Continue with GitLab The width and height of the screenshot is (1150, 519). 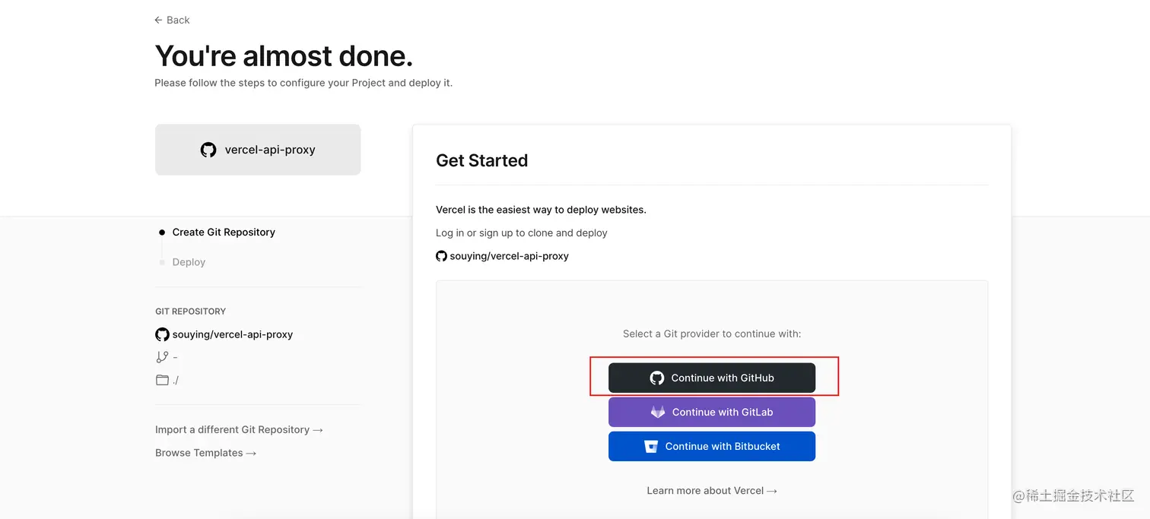tap(712, 412)
